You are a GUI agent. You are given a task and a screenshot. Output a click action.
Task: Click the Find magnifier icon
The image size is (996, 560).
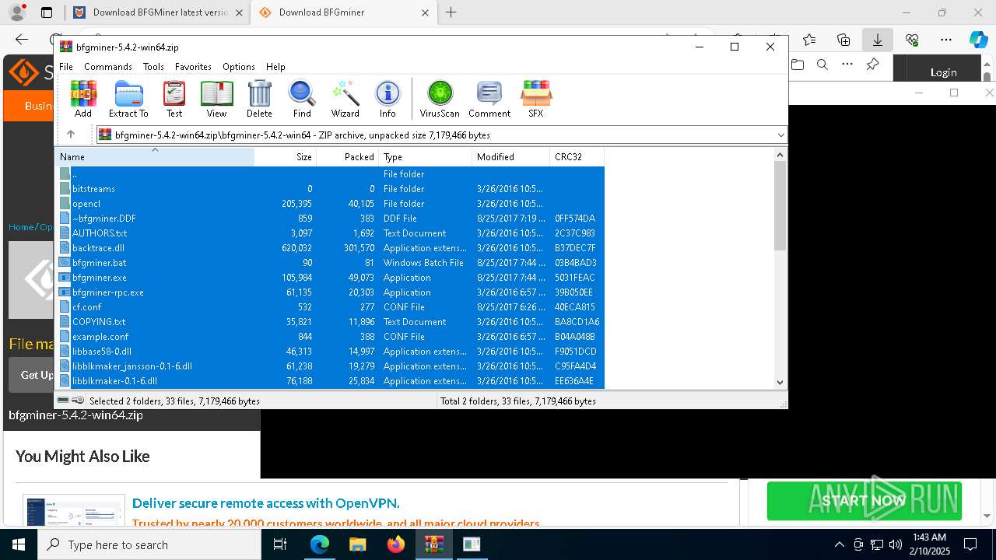pos(302,99)
